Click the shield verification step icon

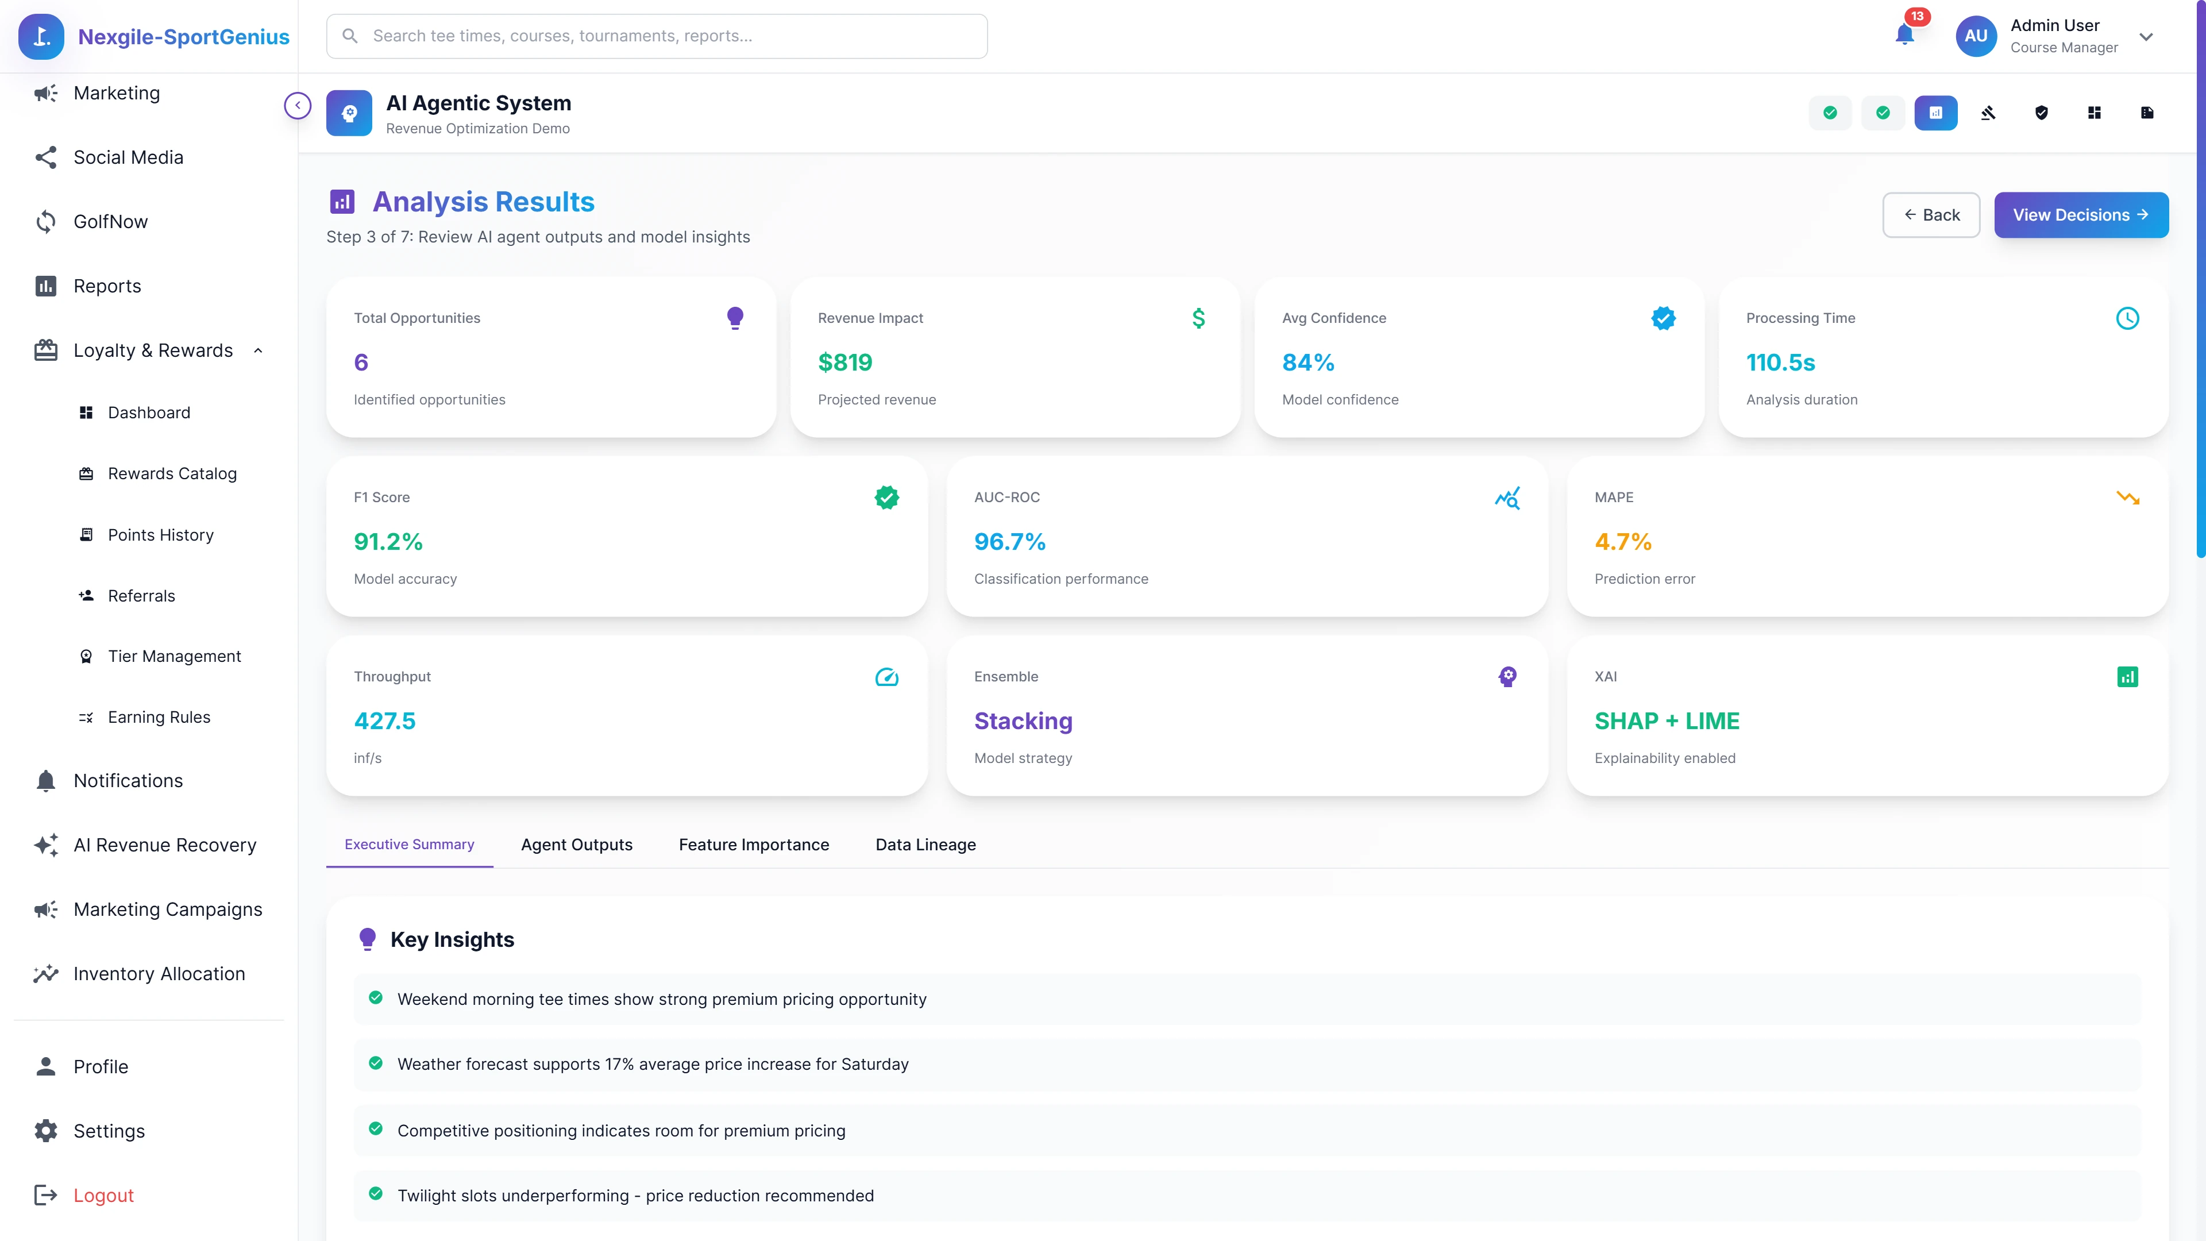[x=2042, y=112]
